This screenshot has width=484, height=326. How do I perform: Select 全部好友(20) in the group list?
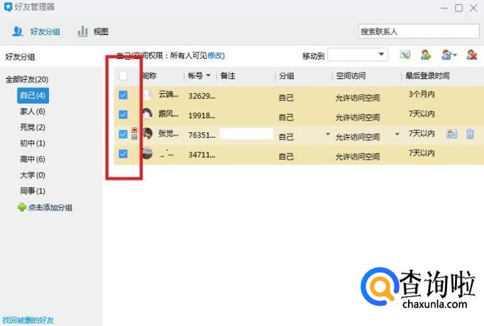tap(27, 80)
